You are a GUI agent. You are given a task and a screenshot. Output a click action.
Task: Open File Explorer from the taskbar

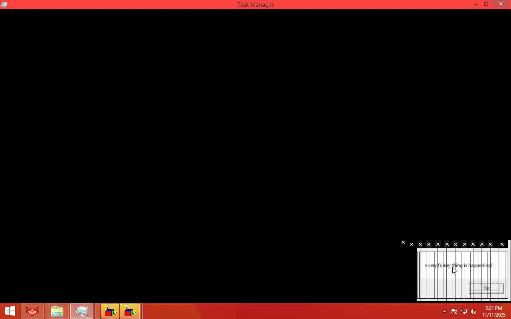(x=57, y=311)
